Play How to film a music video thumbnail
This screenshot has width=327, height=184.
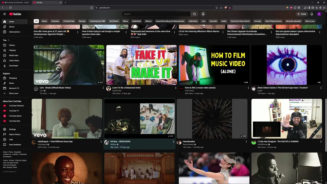coord(214,65)
